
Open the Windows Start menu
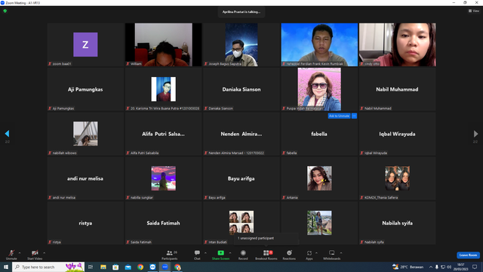tap(6, 267)
